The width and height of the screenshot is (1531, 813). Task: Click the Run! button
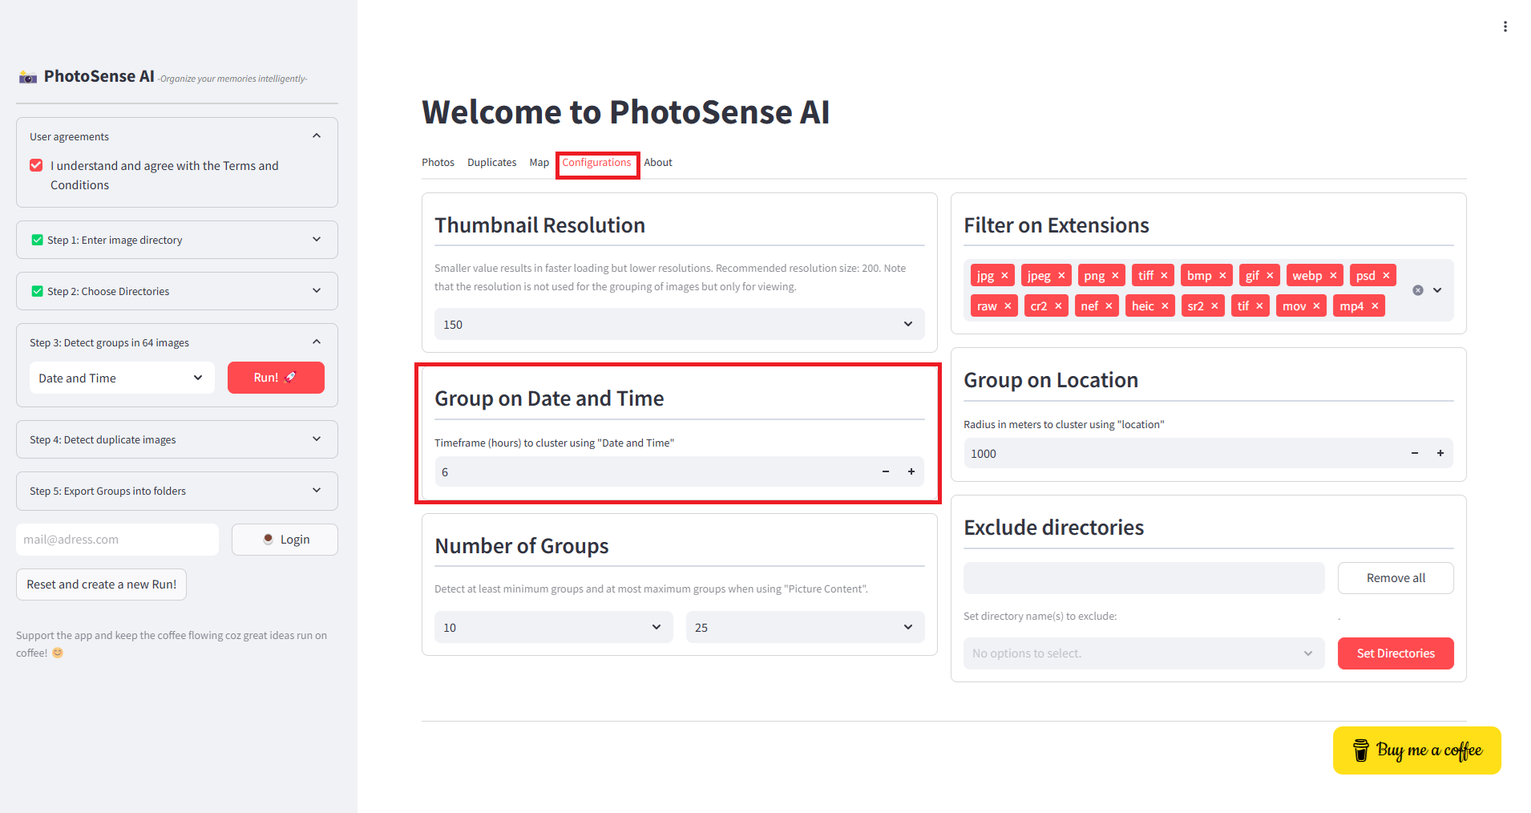coord(276,378)
